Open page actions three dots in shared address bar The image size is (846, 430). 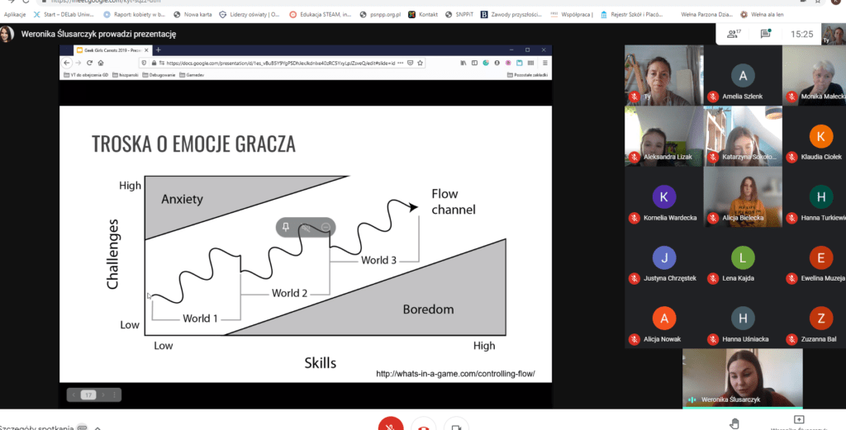tap(400, 63)
